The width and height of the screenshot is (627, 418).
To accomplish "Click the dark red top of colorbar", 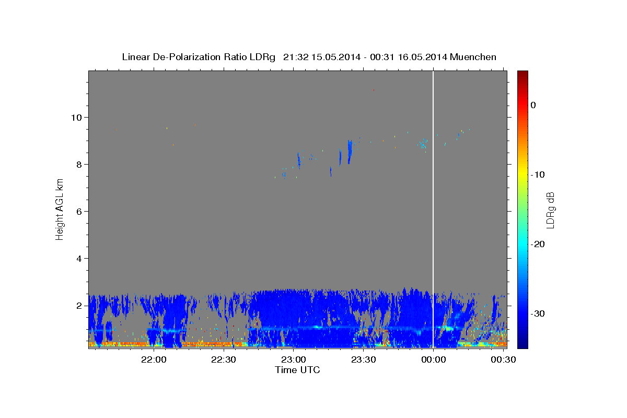I will pyautogui.click(x=522, y=74).
